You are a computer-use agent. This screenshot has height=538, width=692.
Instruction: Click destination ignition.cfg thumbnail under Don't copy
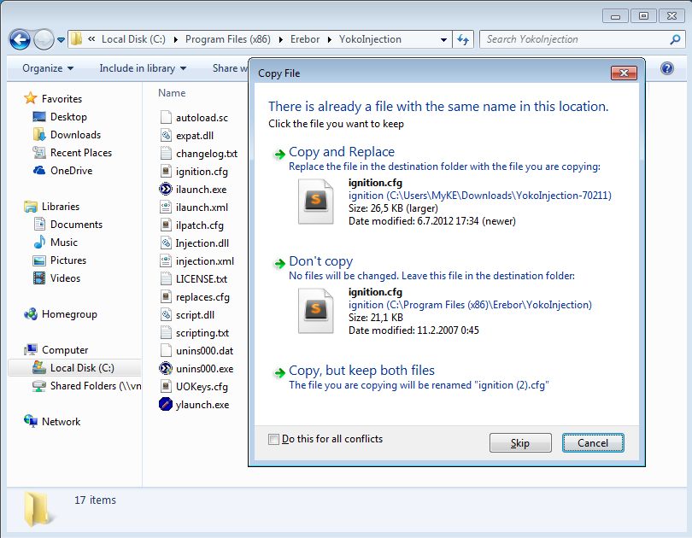tap(315, 311)
